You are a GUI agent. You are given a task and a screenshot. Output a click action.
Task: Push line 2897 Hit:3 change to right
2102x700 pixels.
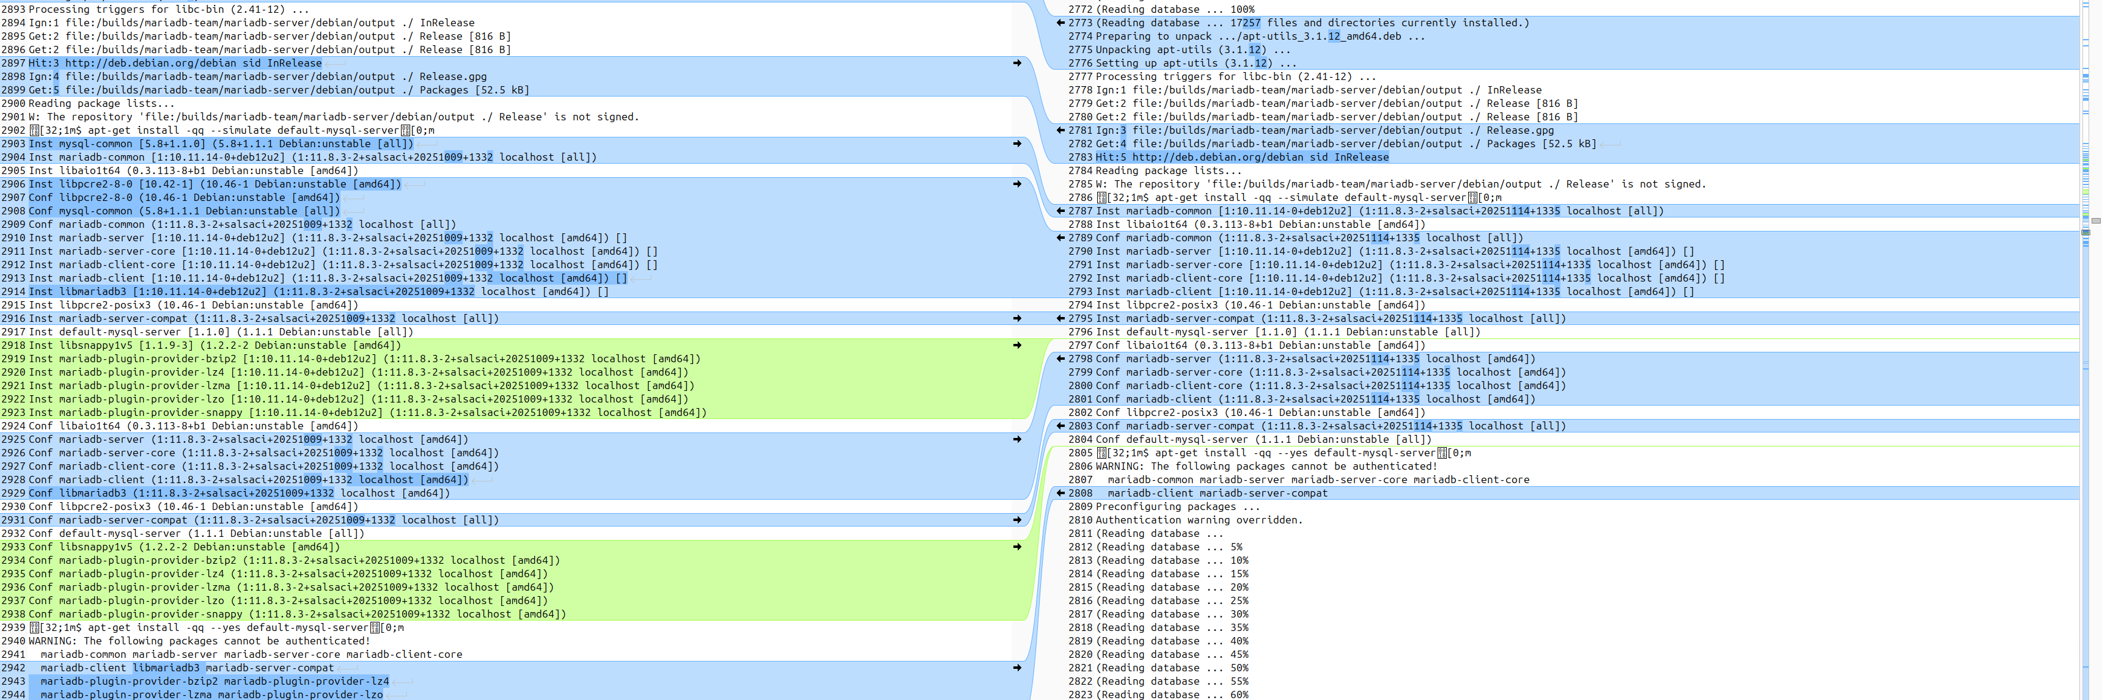[1016, 63]
